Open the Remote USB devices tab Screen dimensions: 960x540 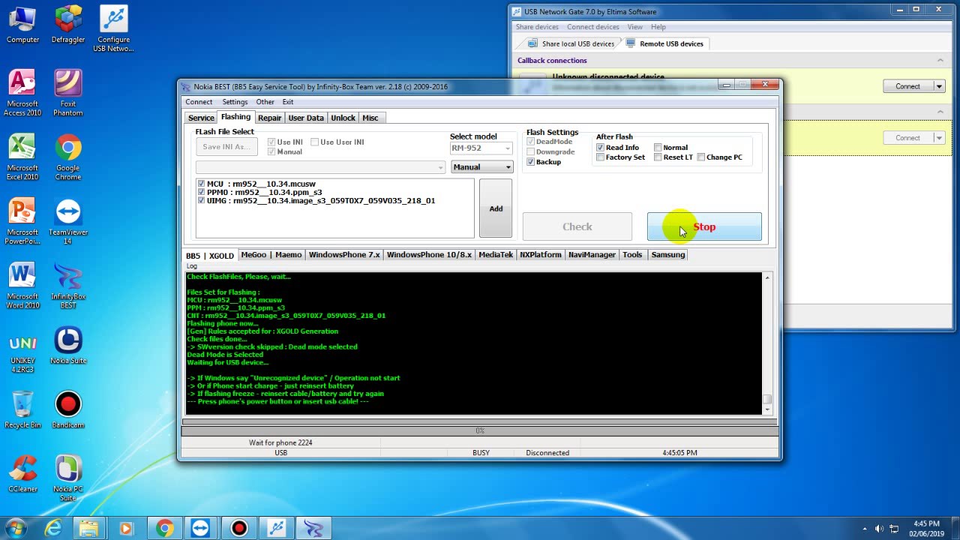pyautogui.click(x=664, y=43)
